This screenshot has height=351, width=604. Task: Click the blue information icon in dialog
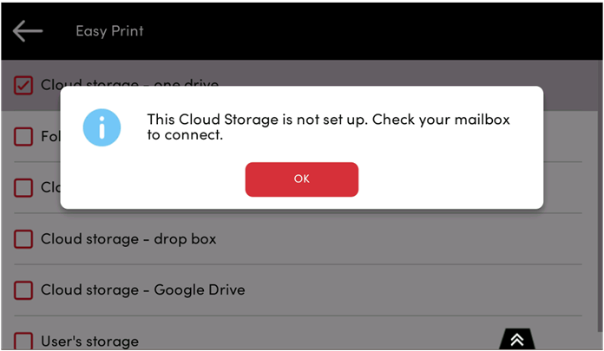point(101,126)
